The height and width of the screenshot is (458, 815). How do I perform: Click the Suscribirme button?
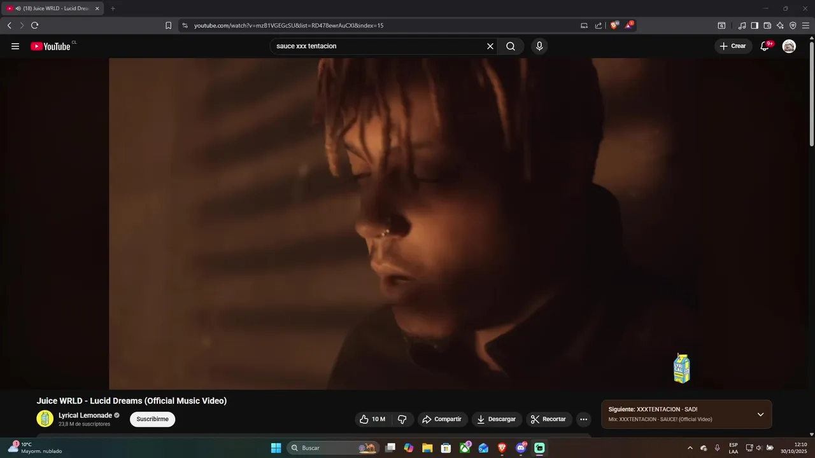(x=152, y=419)
